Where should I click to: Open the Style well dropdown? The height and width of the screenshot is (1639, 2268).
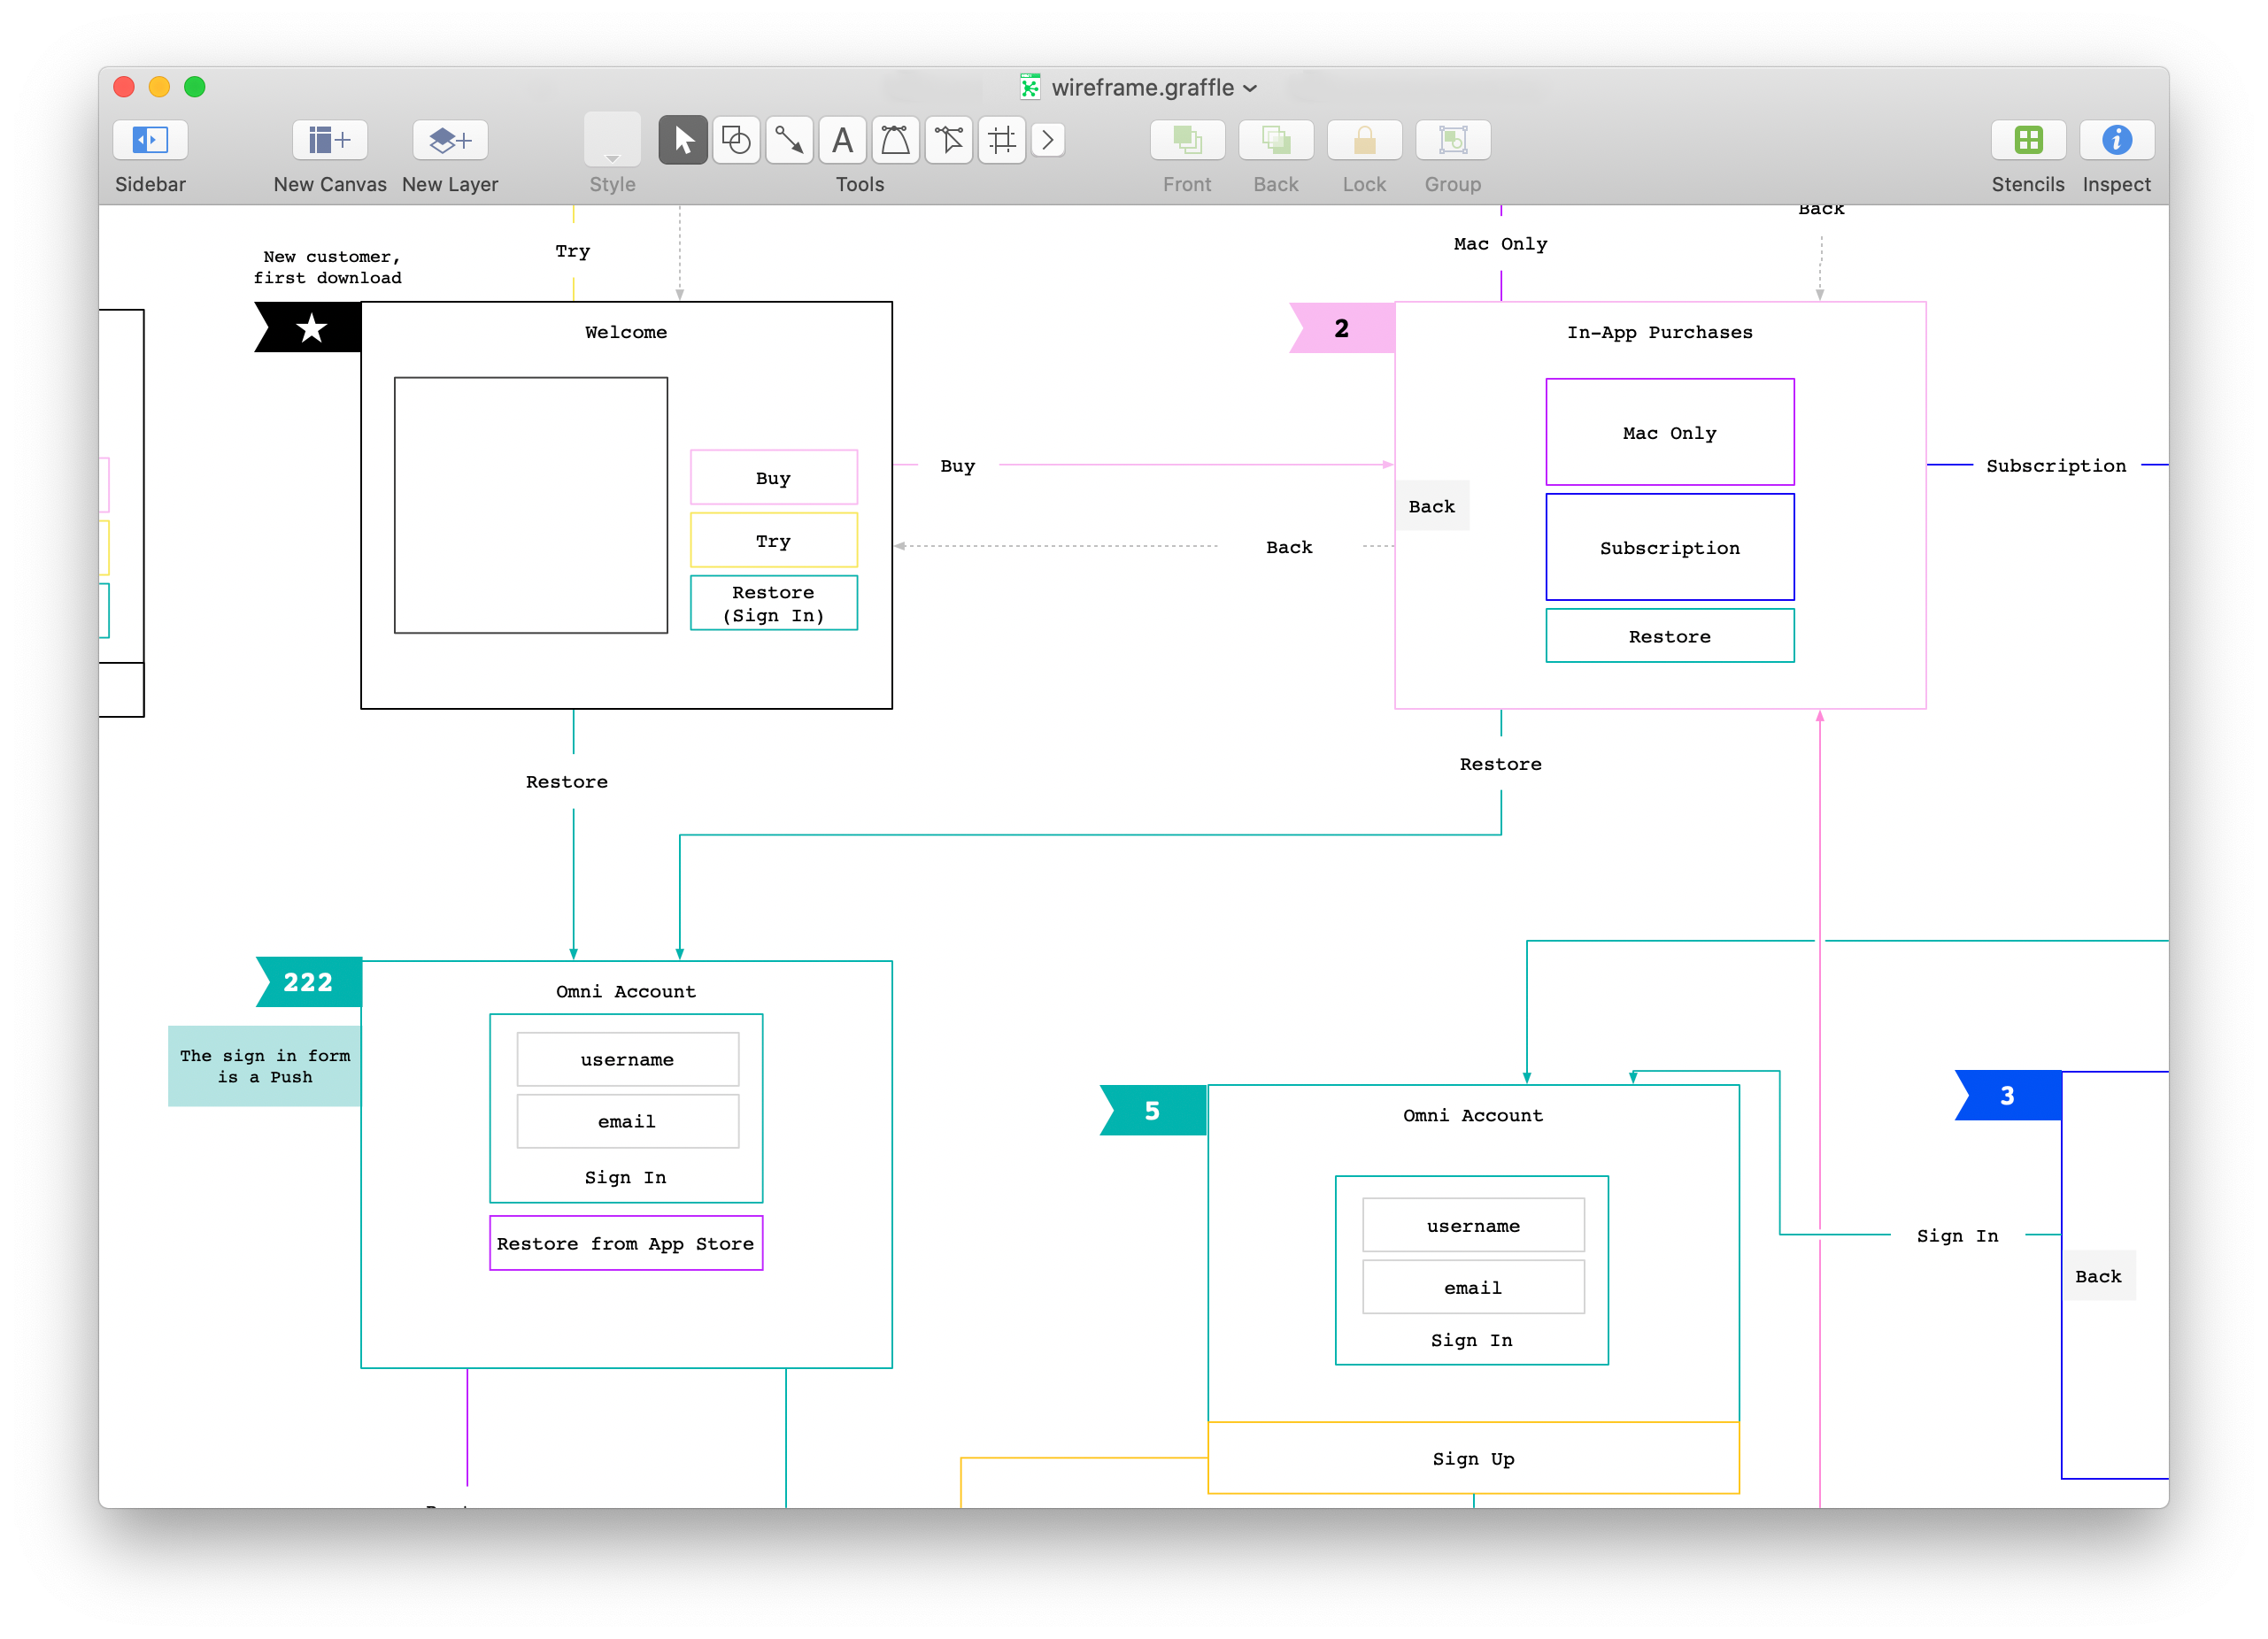click(x=612, y=140)
